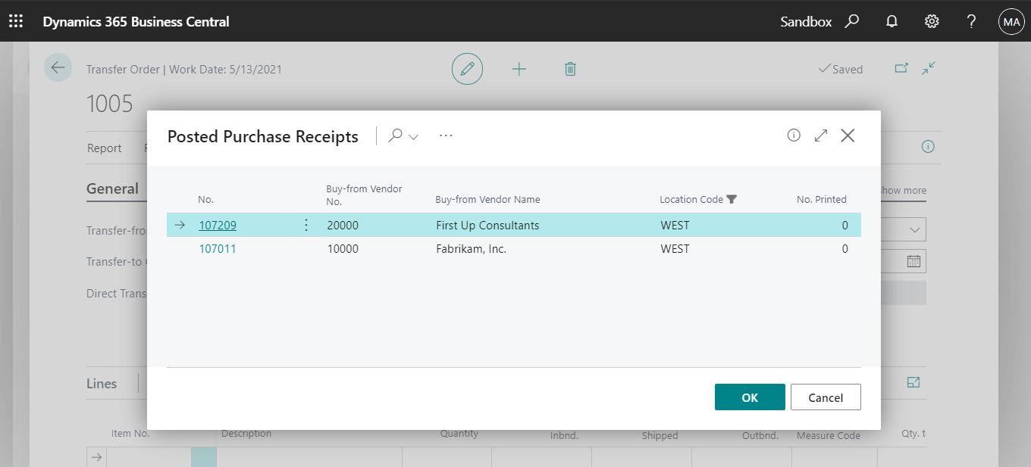
Task: Open the filter icon on Location Code column
Action: point(732,198)
